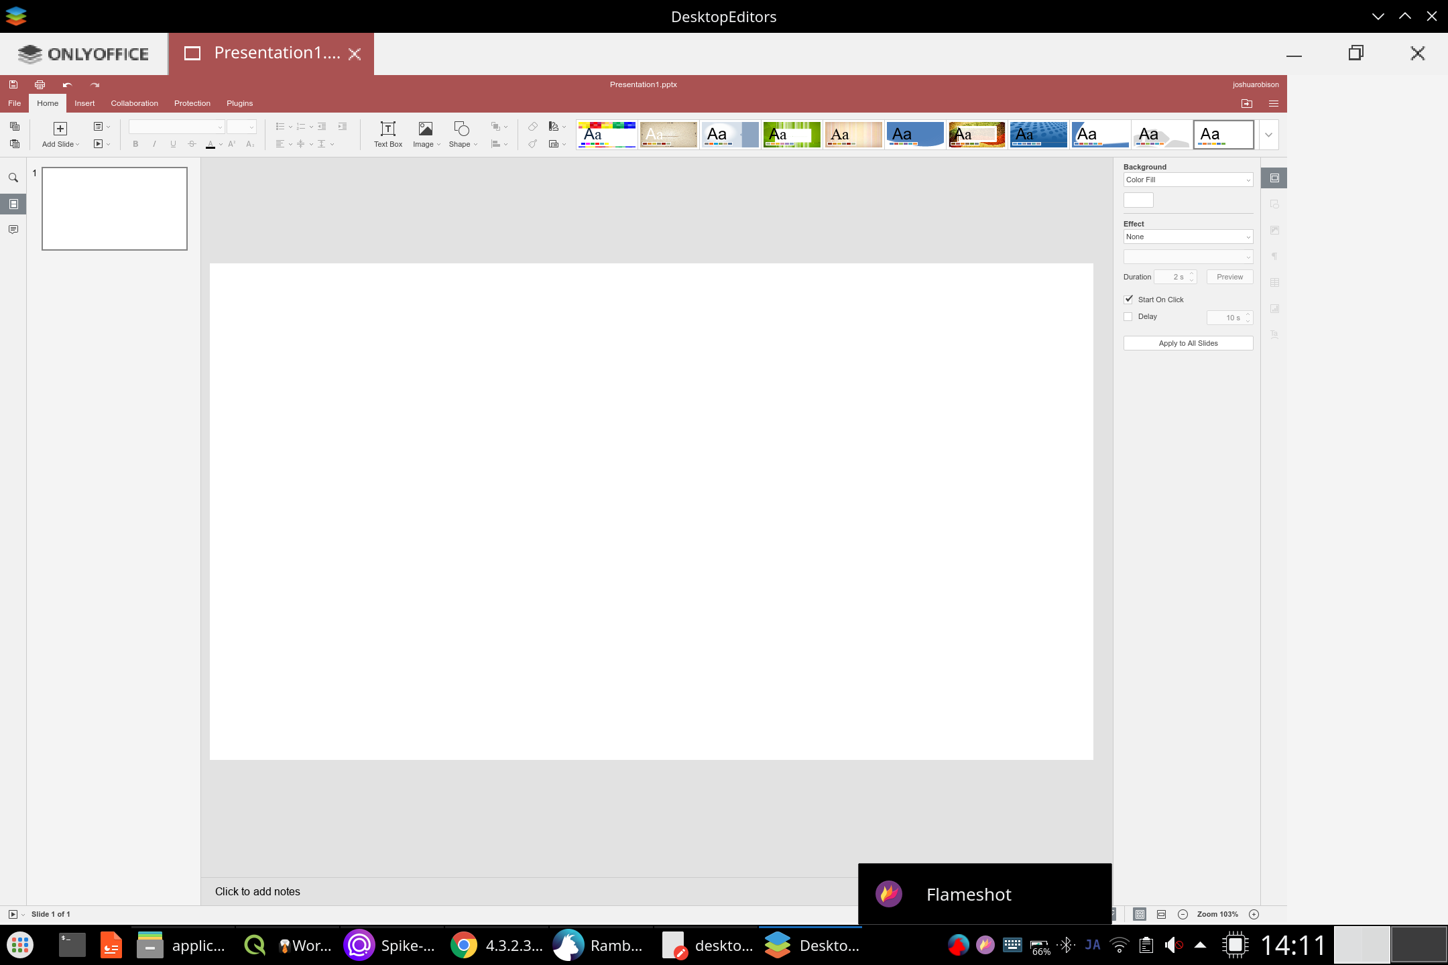
Task: Click Zoom out minus icon
Action: pos(1183,914)
